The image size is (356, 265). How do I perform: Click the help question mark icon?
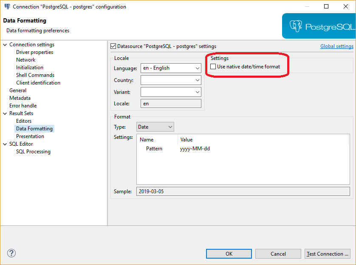point(11,253)
